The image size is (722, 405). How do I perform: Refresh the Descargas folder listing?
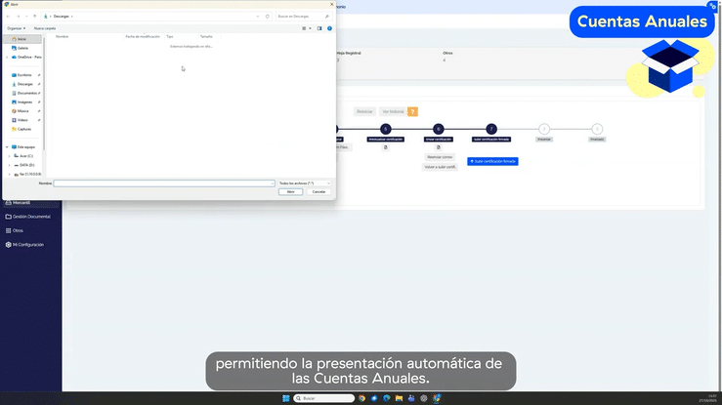tap(267, 16)
